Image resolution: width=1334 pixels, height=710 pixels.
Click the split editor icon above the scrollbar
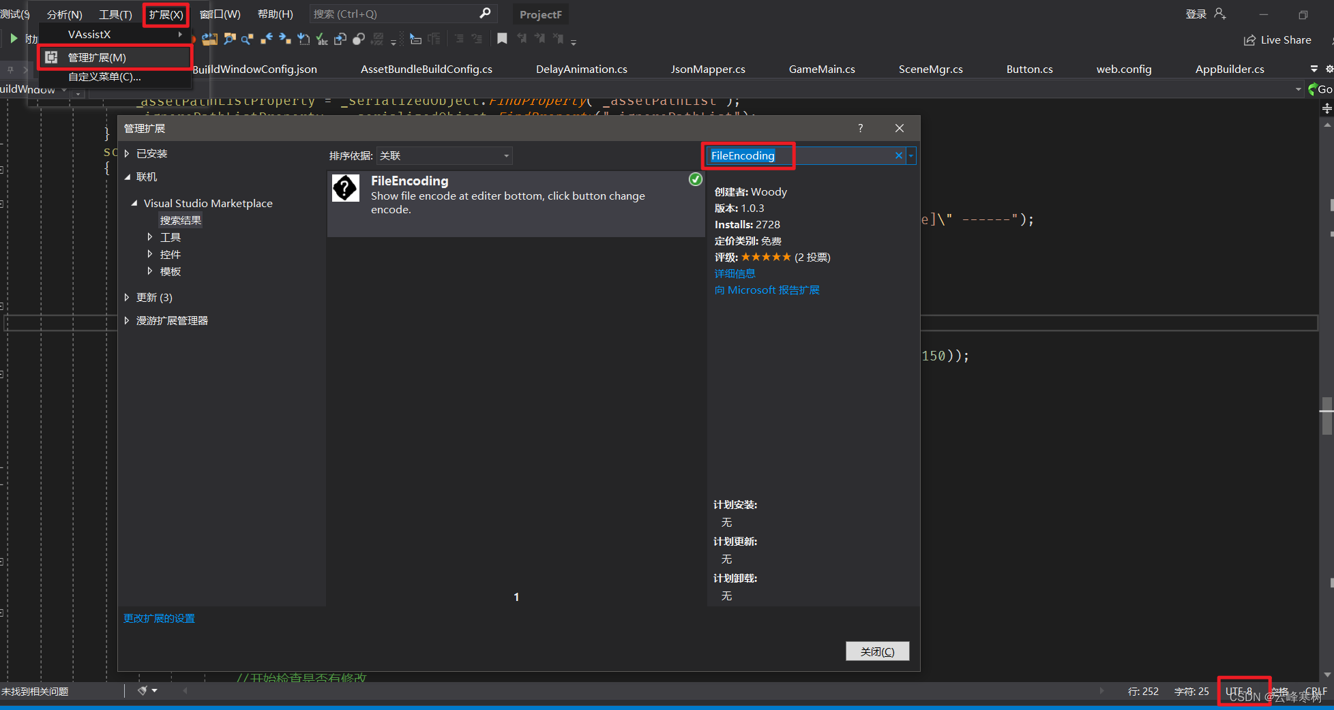click(1326, 108)
